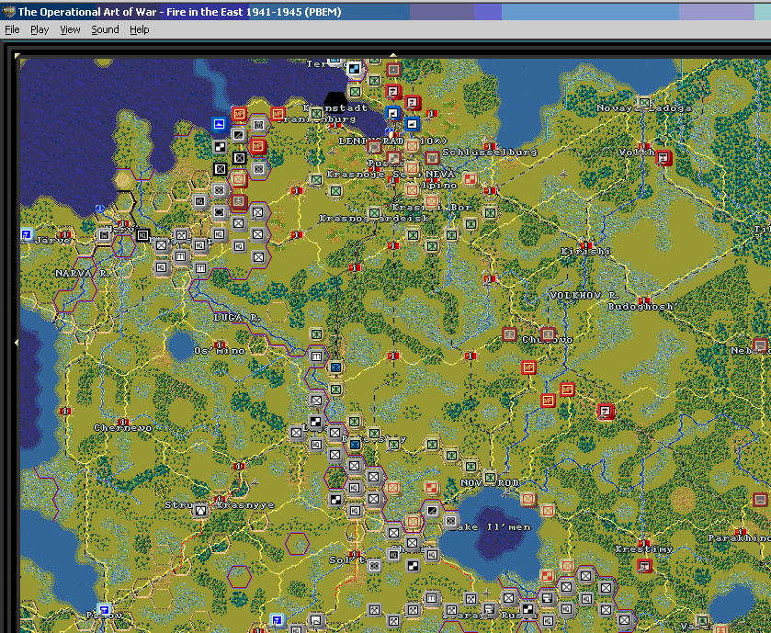
Task: Select the red checkered counter southeast of Lake Il'men
Action: (x=548, y=576)
